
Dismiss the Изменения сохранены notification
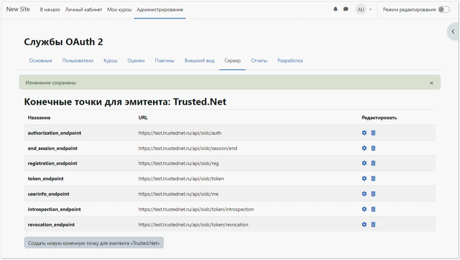click(431, 82)
